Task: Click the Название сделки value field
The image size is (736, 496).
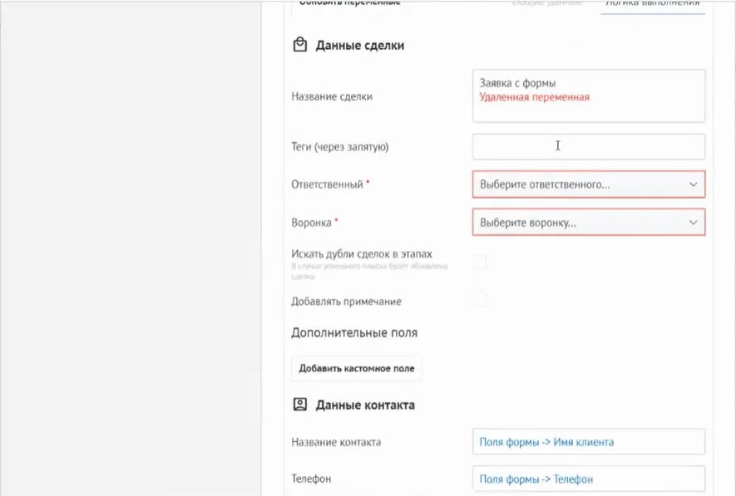Action: (589, 96)
